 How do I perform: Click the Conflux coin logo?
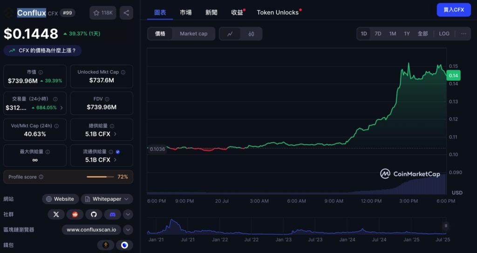click(x=8, y=13)
